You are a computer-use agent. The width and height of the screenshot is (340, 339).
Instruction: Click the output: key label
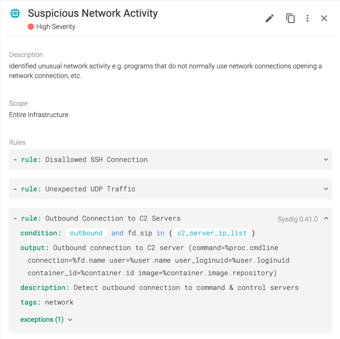click(x=35, y=248)
